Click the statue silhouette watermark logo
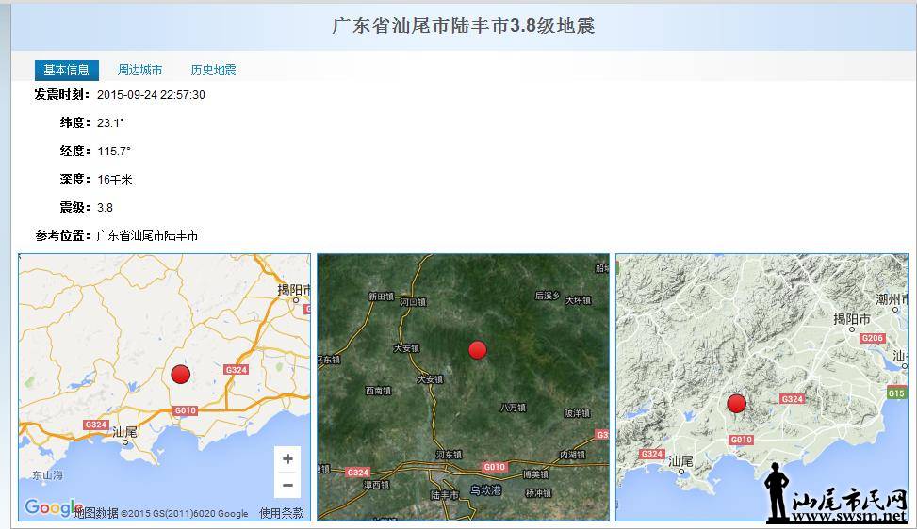This screenshot has width=917, height=529. (777, 489)
